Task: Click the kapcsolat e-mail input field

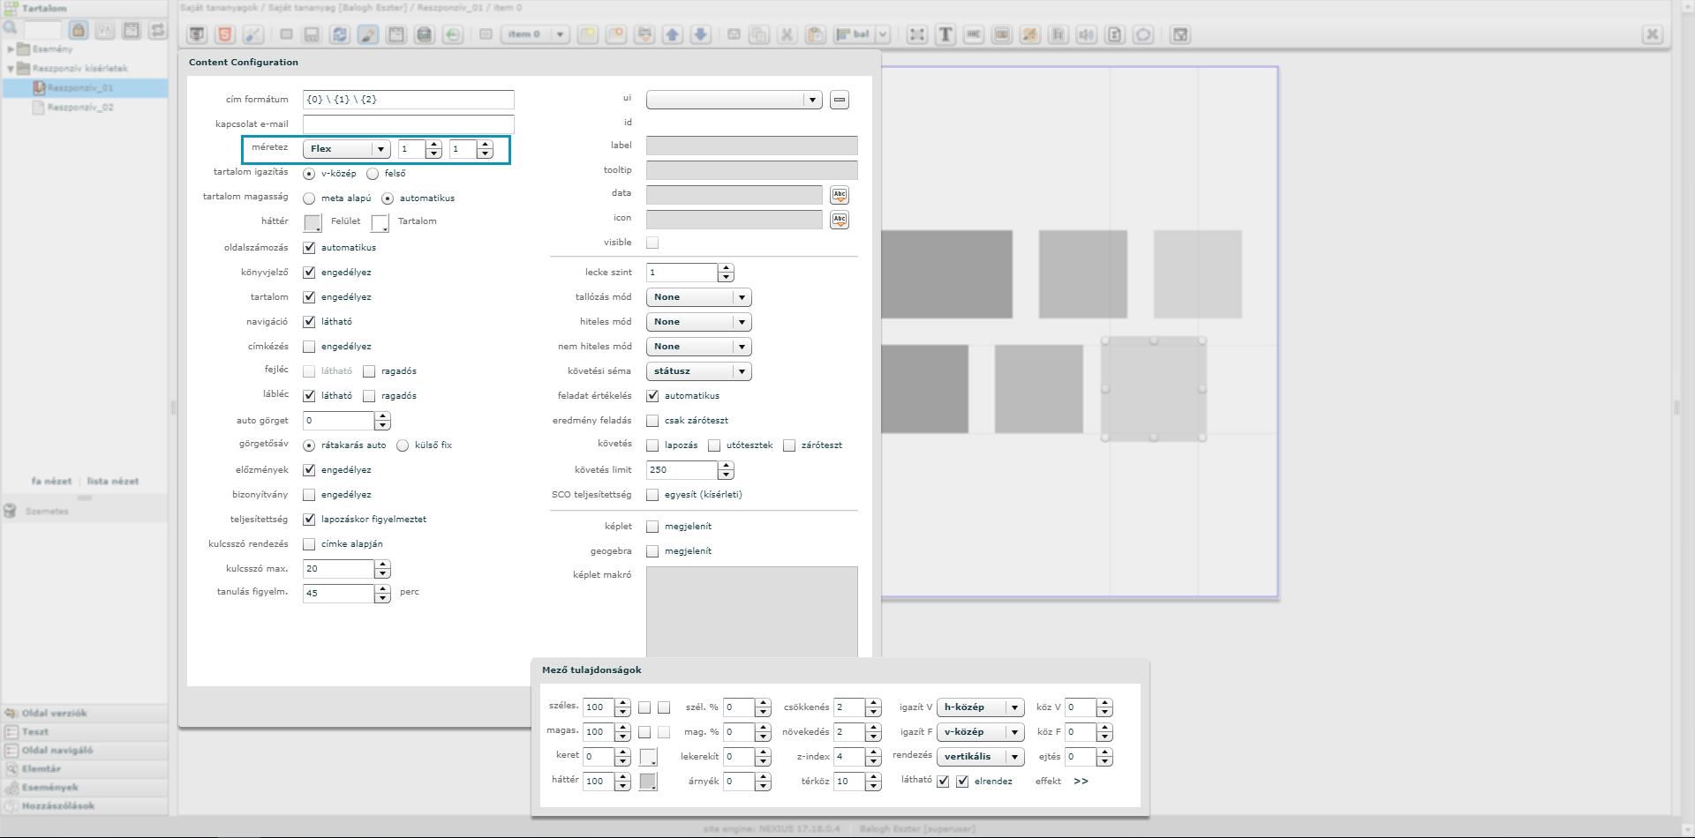Action: click(x=408, y=124)
